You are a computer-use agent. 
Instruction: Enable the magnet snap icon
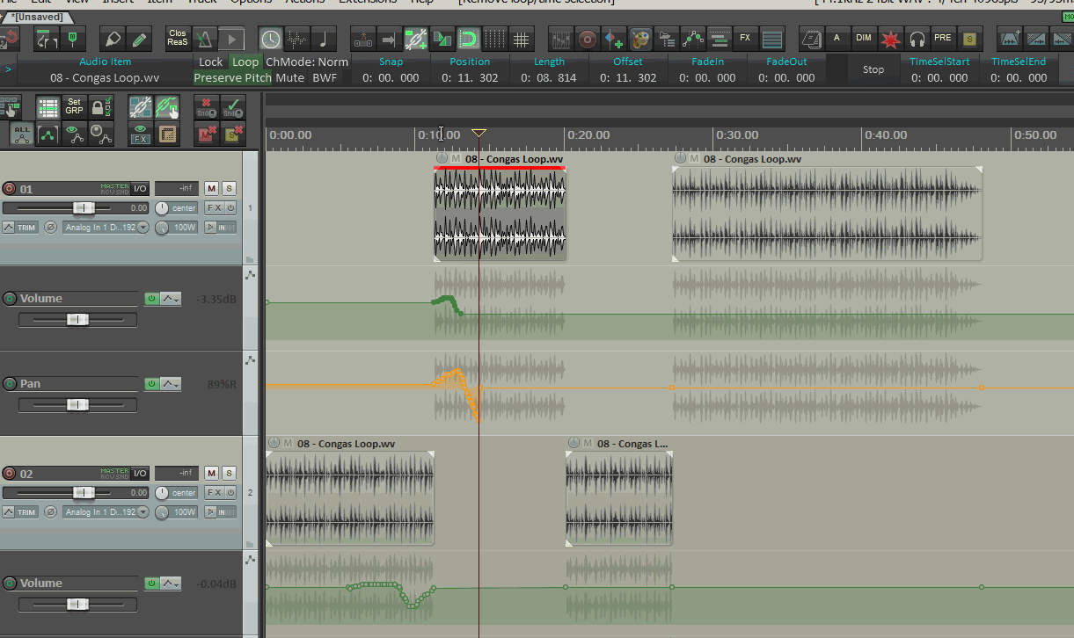469,39
